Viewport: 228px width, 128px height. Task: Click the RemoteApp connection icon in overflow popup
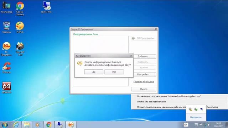click(x=202, y=109)
